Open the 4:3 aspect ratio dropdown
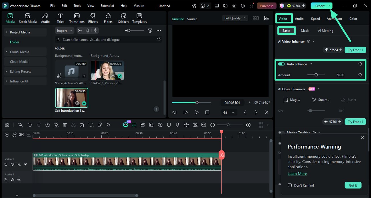The width and height of the screenshot is (371, 198). point(229,112)
